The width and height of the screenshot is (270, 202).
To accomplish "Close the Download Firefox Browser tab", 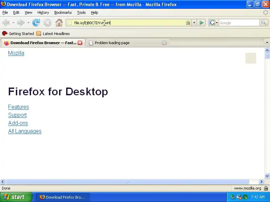I will click(x=80, y=43).
